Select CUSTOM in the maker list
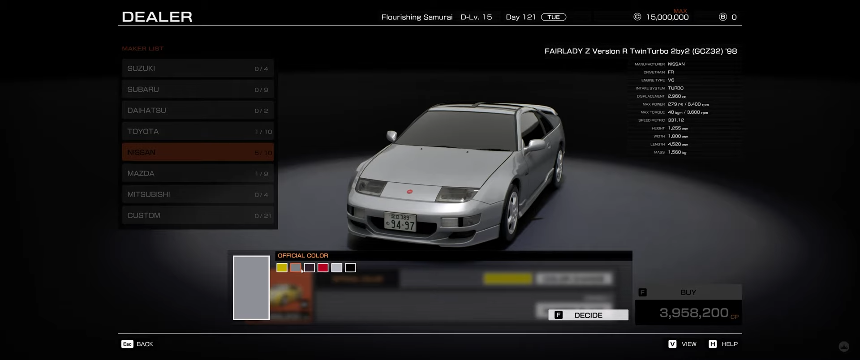This screenshot has width=860, height=360. point(198,215)
